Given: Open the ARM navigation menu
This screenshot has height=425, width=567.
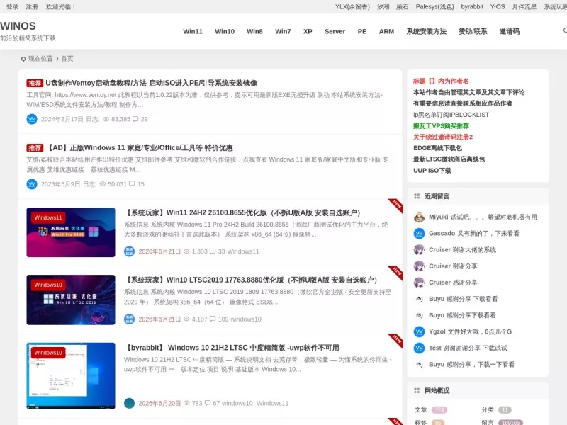Looking at the screenshot, I should 386,31.
